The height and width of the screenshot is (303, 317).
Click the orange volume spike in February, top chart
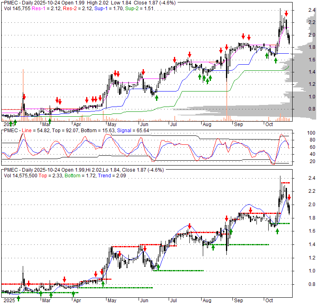coord(23,95)
